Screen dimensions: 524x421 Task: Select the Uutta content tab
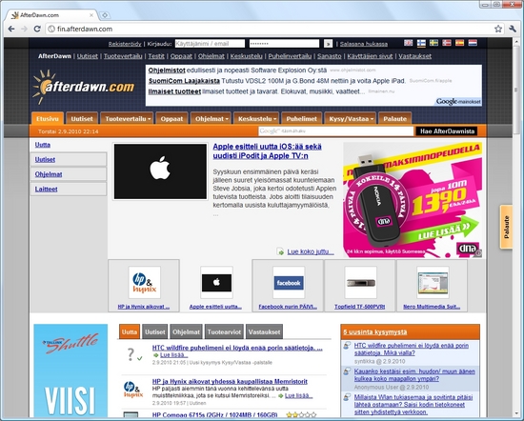coord(130,331)
